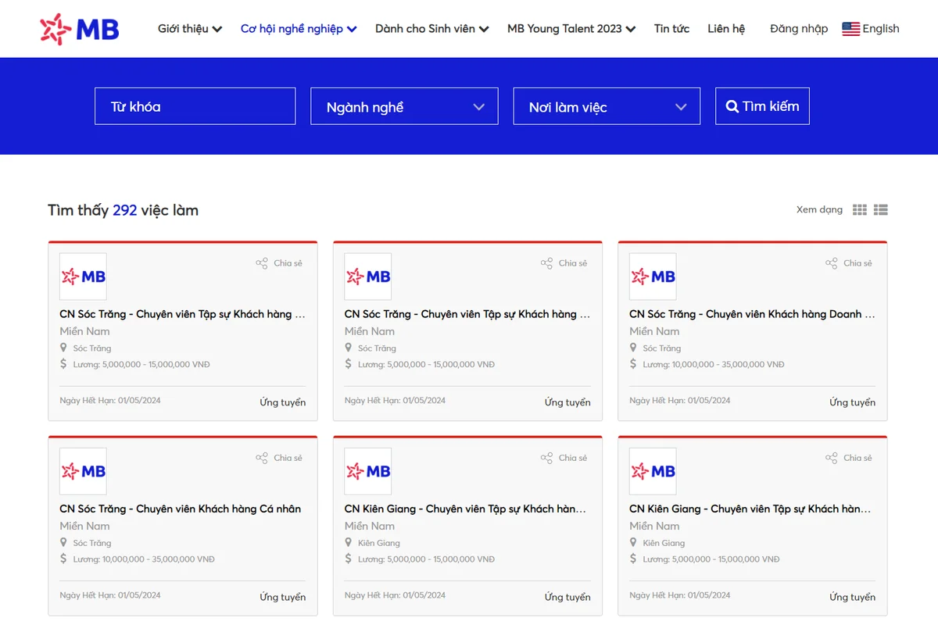Switch to list view layout icon
This screenshot has width=938, height=625.
[x=881, y=209]
